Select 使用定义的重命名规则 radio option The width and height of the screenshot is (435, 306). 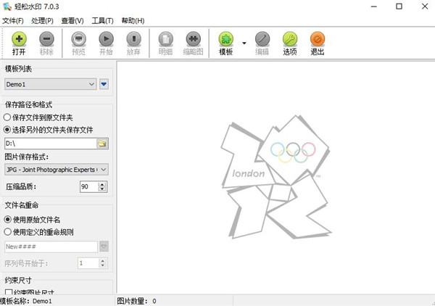click(8, 232)
